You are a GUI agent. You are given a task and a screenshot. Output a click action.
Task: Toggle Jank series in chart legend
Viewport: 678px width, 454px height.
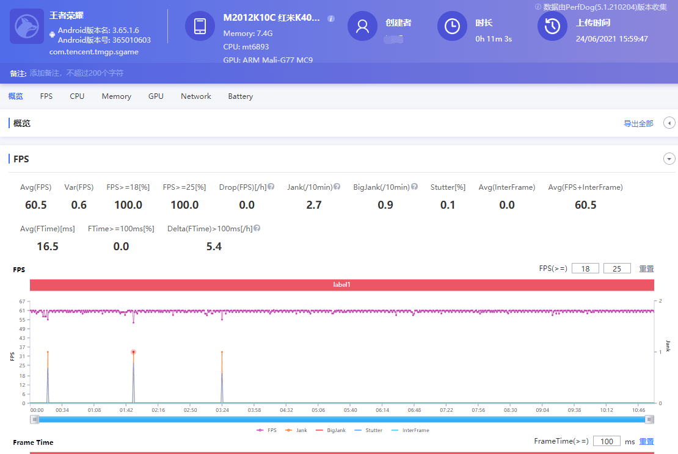click(296, 430)
